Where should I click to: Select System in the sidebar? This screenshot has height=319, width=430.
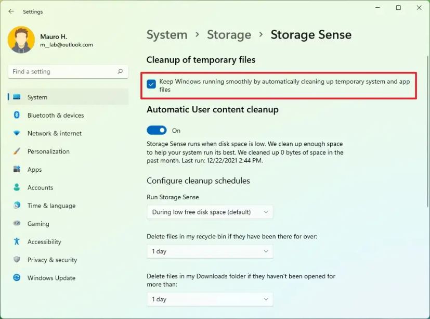tap(35, 97)
